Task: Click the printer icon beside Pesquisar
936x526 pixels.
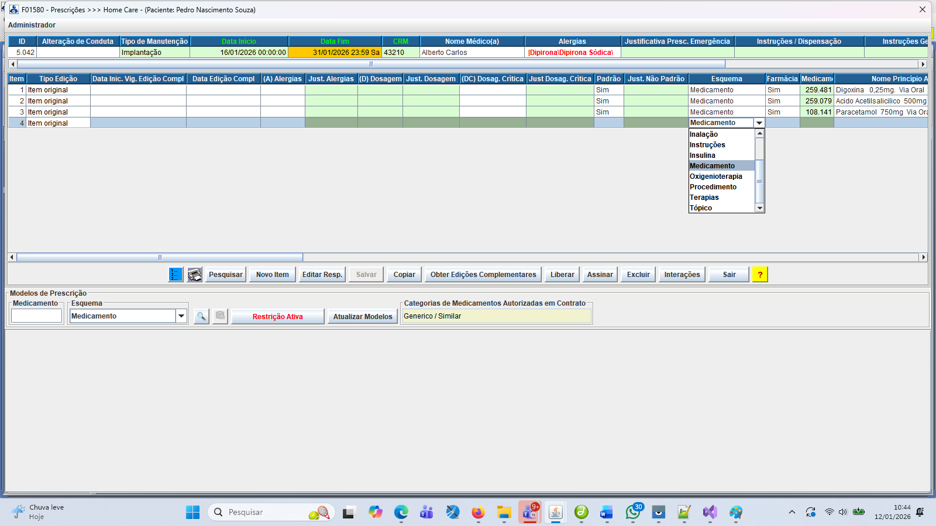Action: (195, 275)
